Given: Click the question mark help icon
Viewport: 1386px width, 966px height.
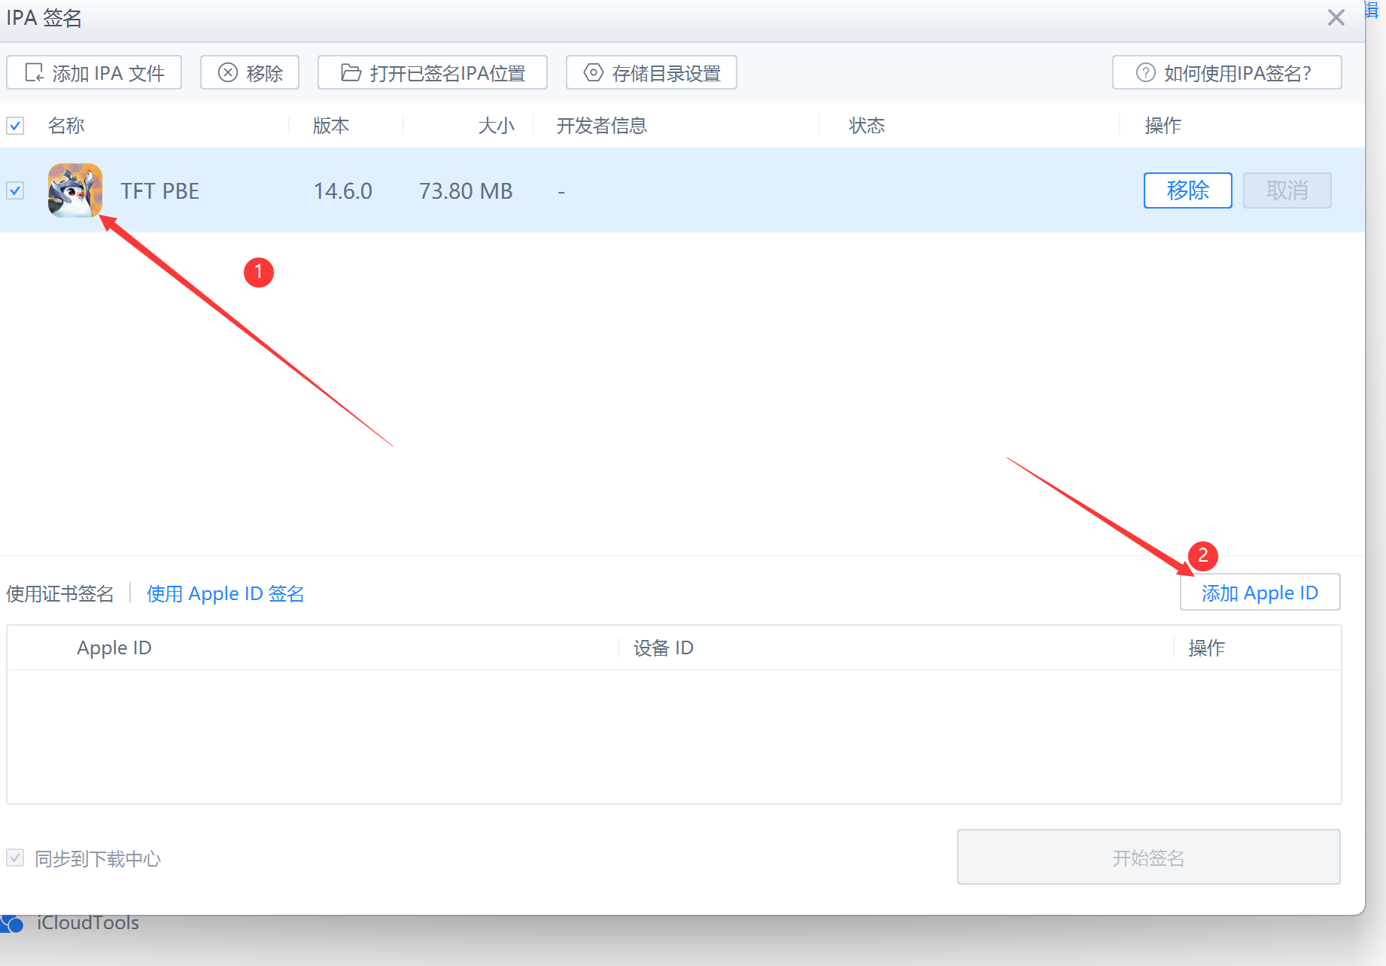Looking at the screenshot, I should click(x=1145, y=72).
